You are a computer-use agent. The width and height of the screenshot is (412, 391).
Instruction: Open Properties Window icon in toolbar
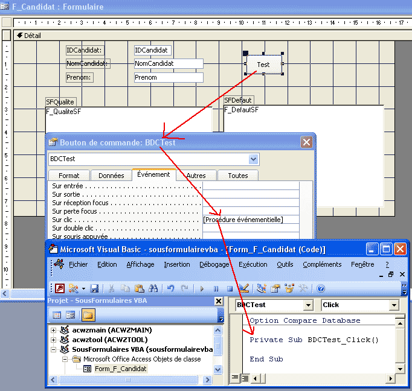tap(275, 288)
